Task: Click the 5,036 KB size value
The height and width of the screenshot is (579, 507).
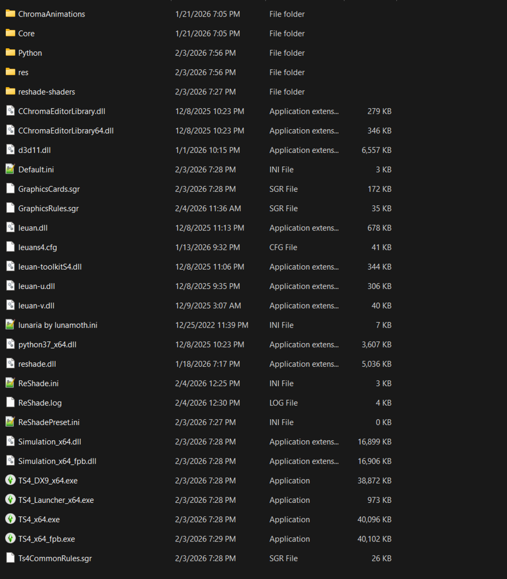Action: point(376,364)
